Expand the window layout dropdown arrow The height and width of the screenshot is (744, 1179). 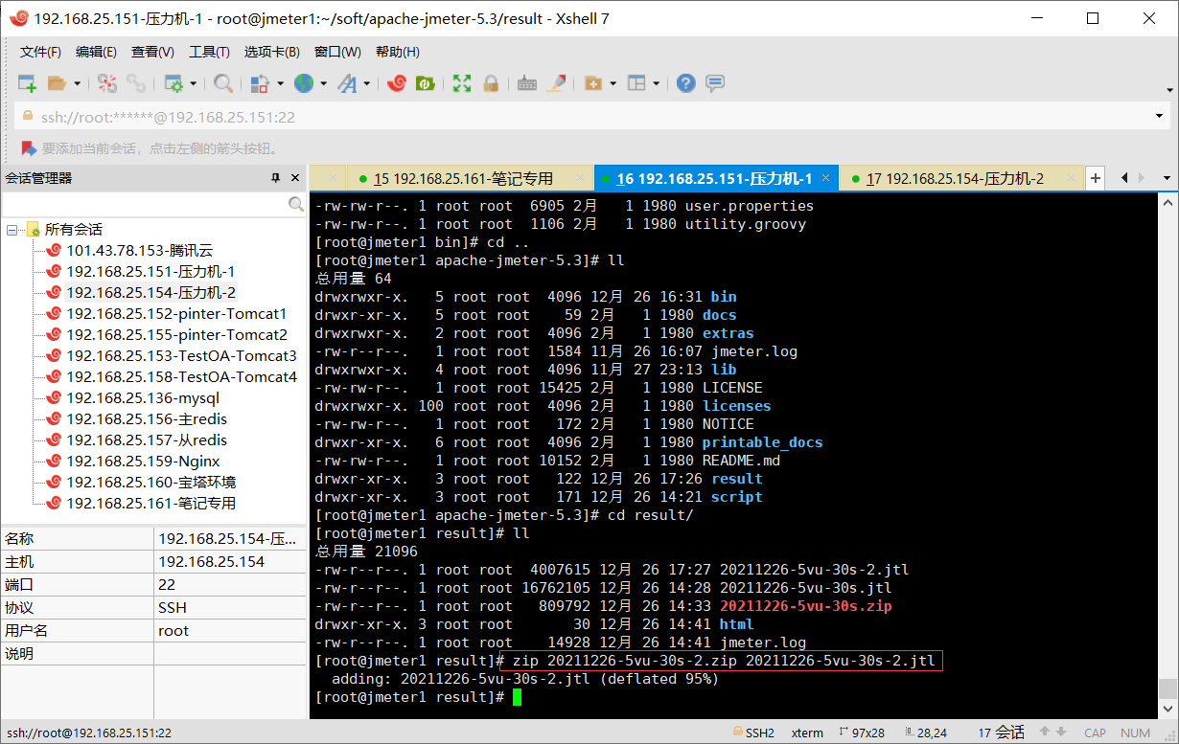657,84
